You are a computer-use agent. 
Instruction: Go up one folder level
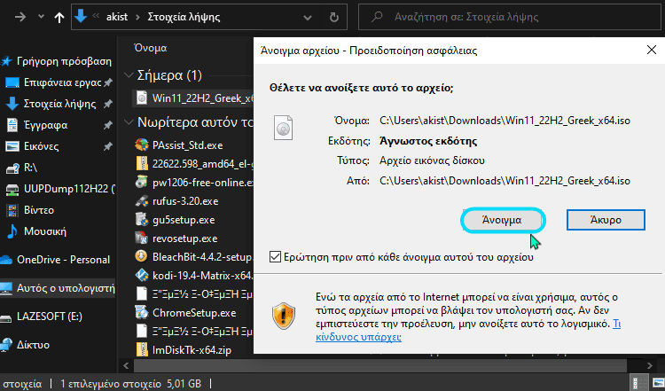pos(59,18)
